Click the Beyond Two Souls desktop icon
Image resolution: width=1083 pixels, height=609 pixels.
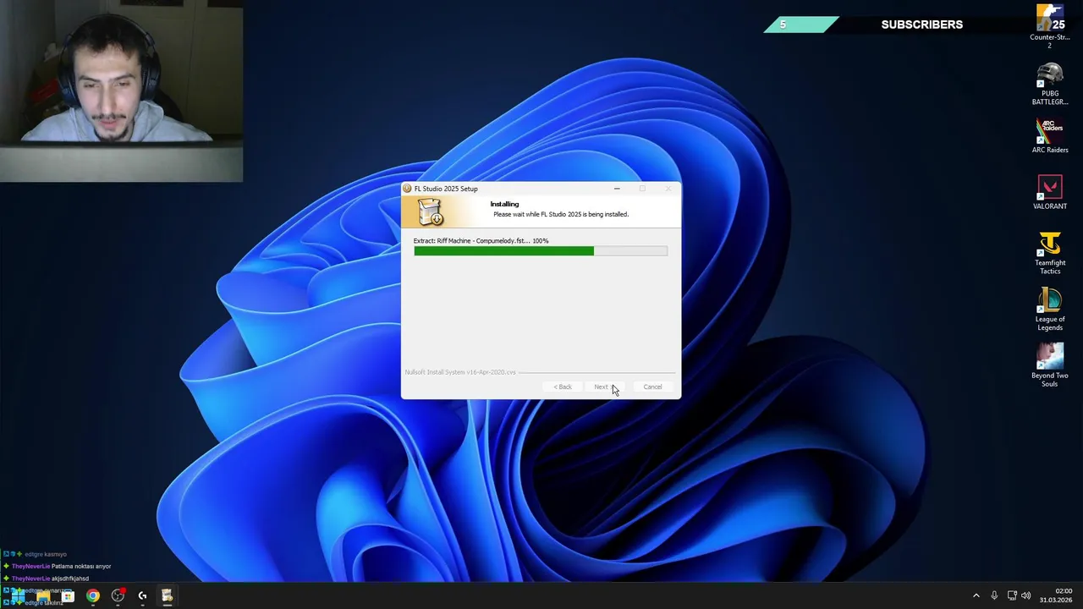[1050, 365]
